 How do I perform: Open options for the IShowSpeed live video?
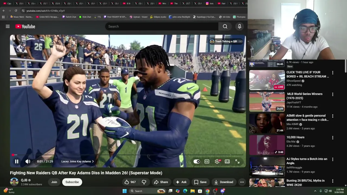[x=333, y=73]
